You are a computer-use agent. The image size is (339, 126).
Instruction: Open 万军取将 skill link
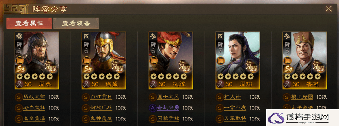tap(235, 118)
